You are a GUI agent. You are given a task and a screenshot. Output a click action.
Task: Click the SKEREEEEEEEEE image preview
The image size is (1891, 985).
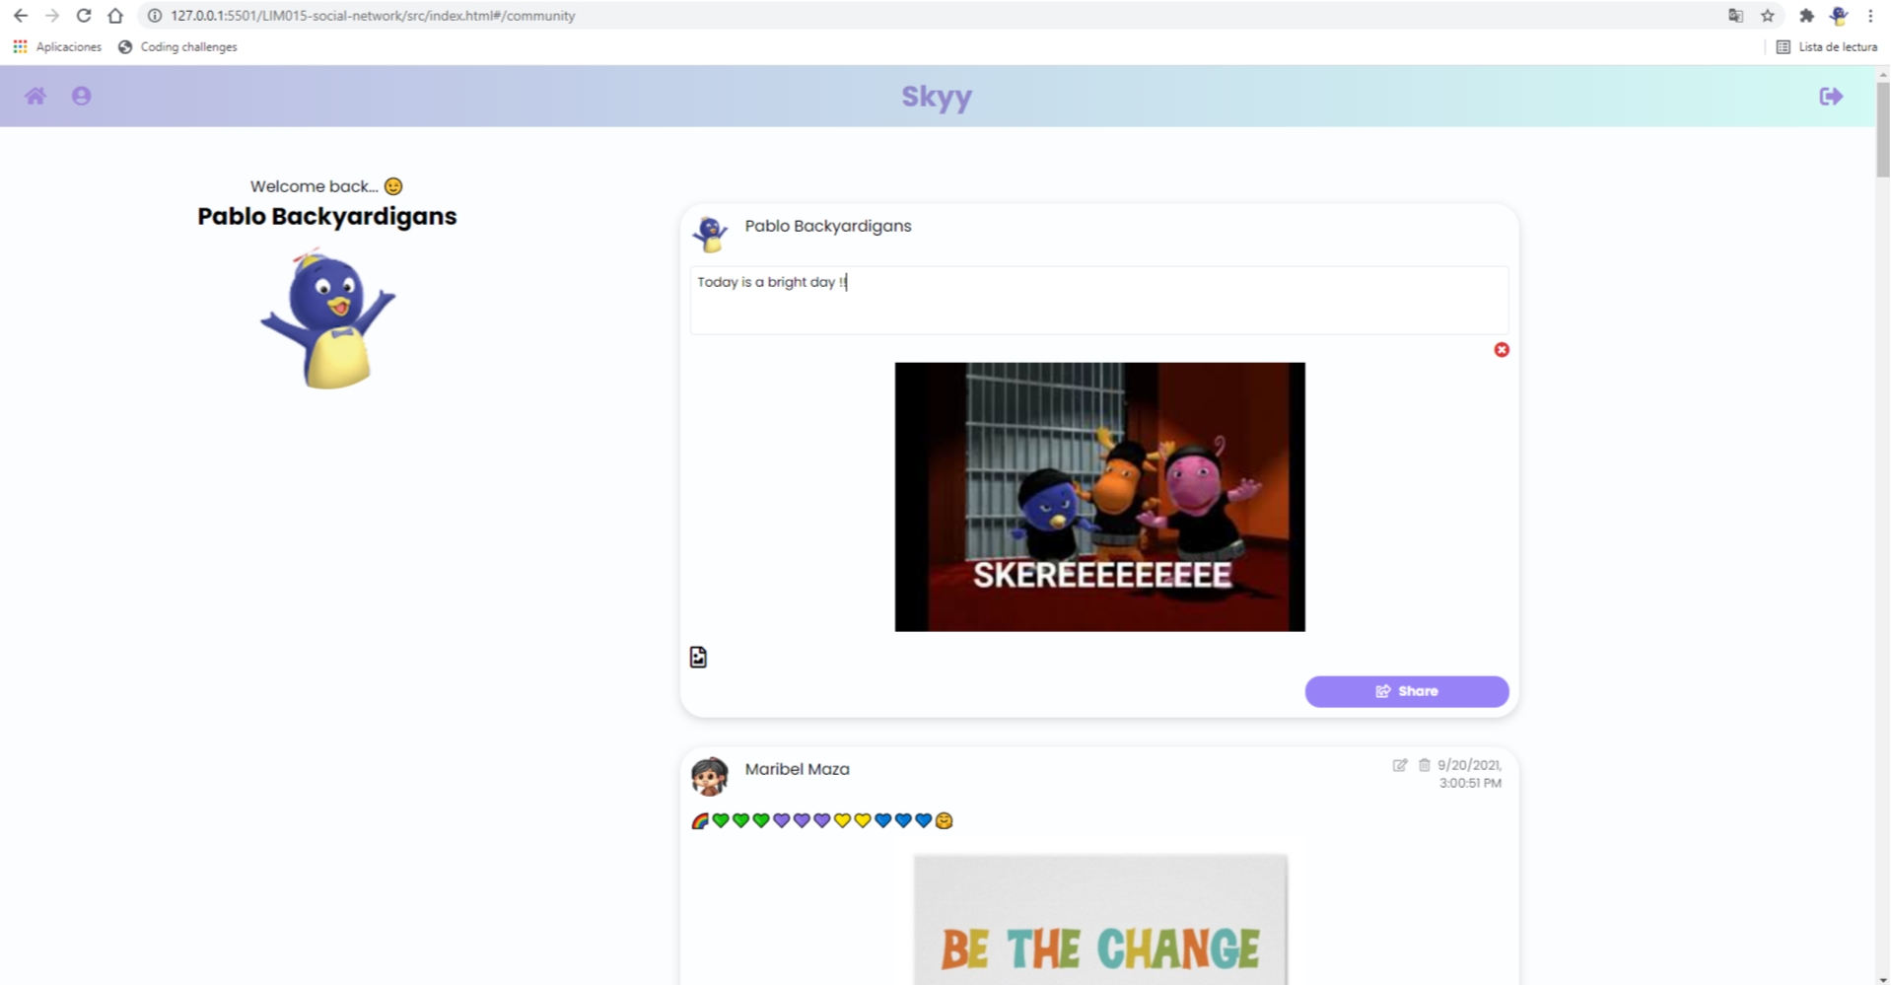(x=1099, y=497)
